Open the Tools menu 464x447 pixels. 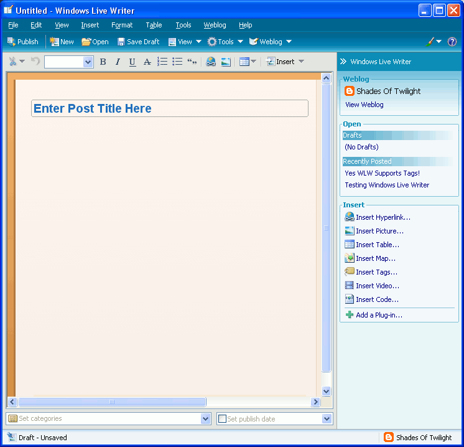point(183,25)
